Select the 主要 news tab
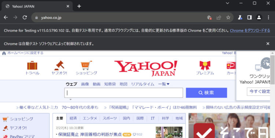275x138 pixels. pyautogui.click(x=59, y=118)
